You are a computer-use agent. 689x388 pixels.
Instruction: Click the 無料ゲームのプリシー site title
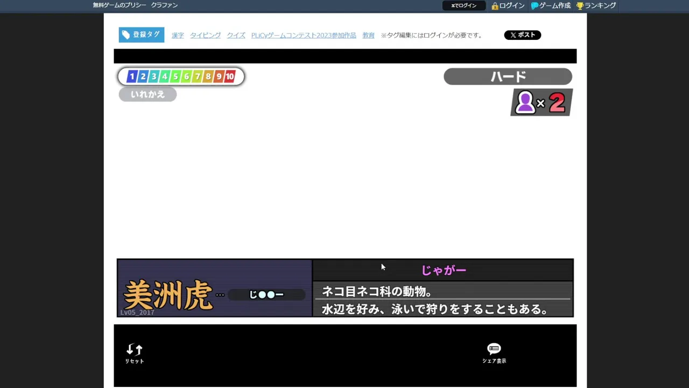[x=119, y=5]
